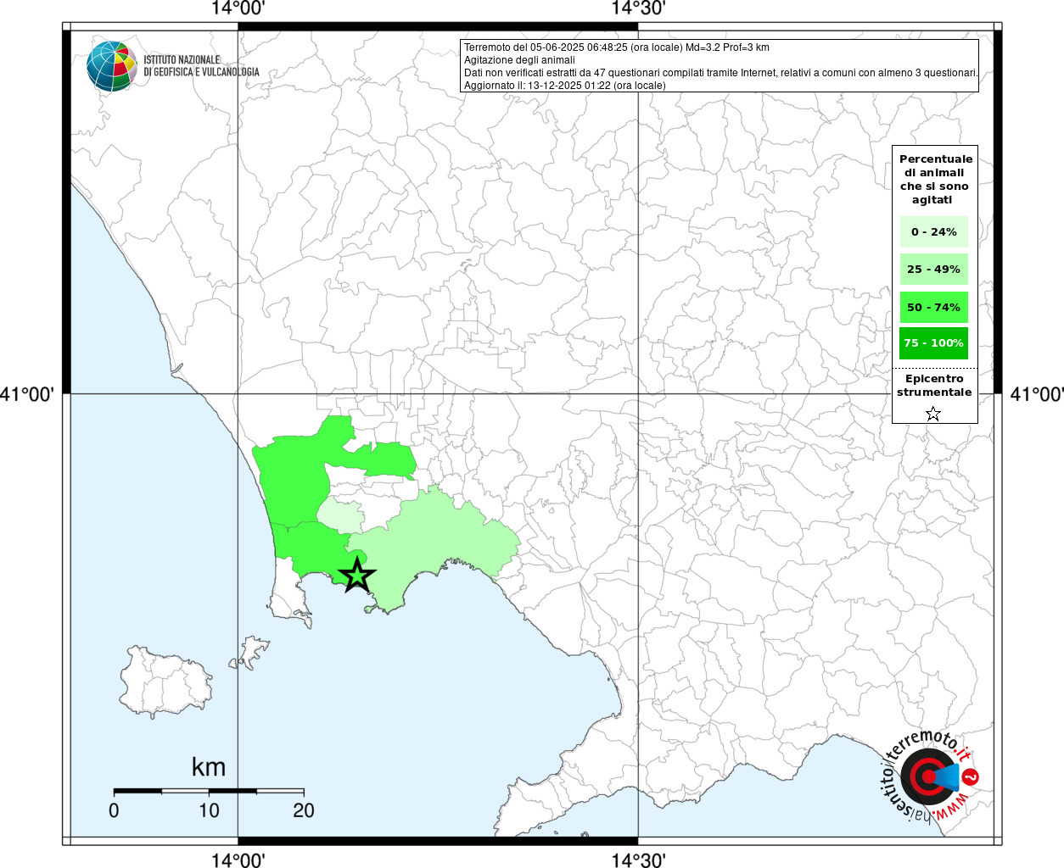The width and height of the screenshot is (1064, 868).
Task: Click the bottom 14°00' longitude label
Action: 238,860
